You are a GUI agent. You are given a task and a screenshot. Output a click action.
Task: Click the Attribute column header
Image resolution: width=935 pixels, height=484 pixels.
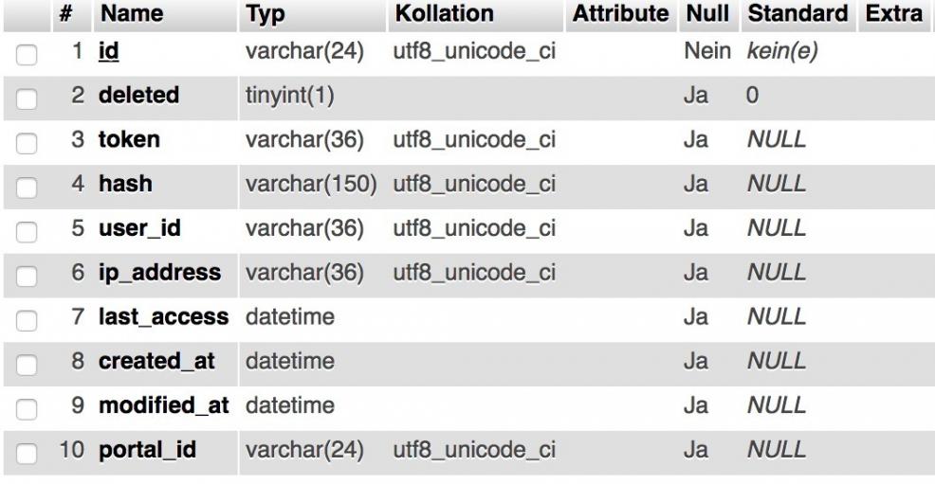[620, 14]
